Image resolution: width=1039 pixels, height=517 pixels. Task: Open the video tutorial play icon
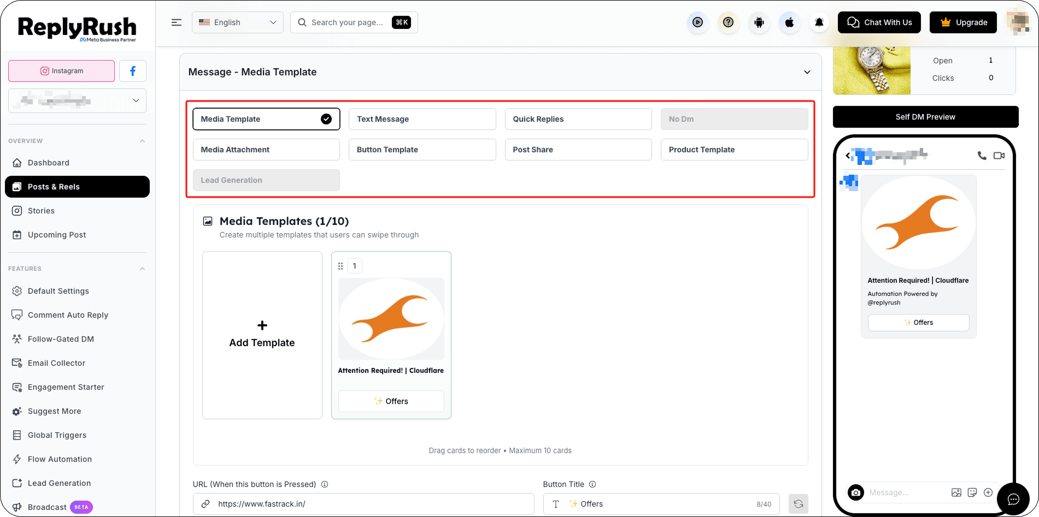697,22
